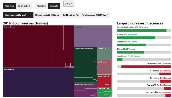The width and height of the screenshot is (172, 98).
Task: Click the East Asia region label
Action: point(78,27)
